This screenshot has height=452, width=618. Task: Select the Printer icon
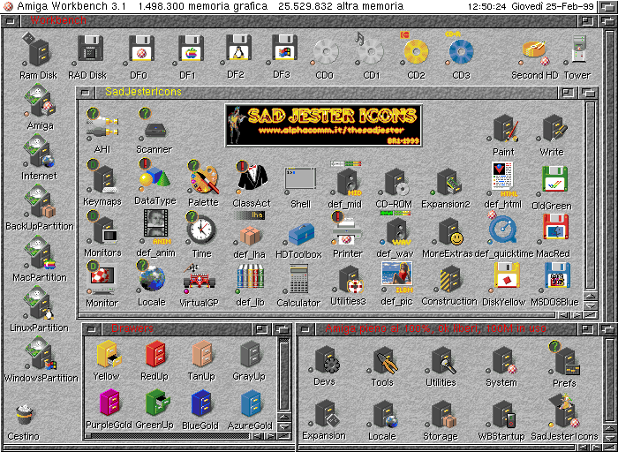click(x=347, y=231)
